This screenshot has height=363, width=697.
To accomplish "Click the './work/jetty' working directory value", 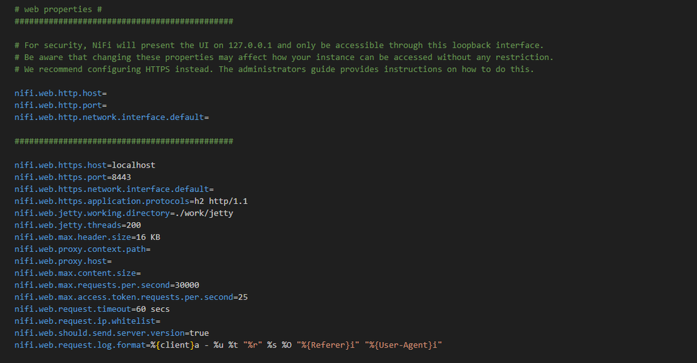I will (204, 214).
